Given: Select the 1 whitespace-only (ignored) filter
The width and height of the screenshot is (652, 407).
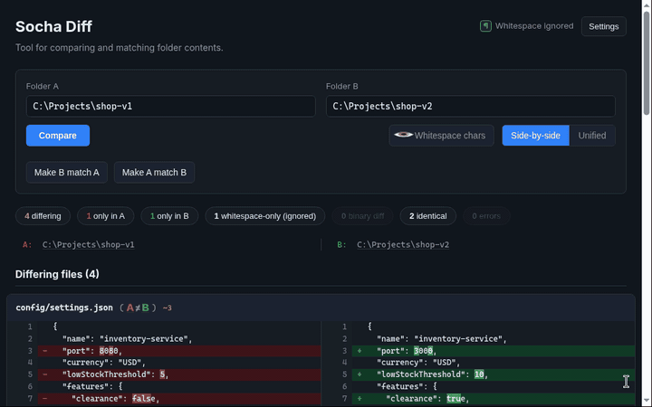Looking at the screenshot, I should click(x=264, y=216).
